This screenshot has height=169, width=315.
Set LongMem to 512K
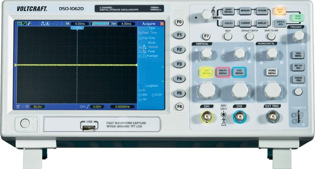tap(157, 95)
